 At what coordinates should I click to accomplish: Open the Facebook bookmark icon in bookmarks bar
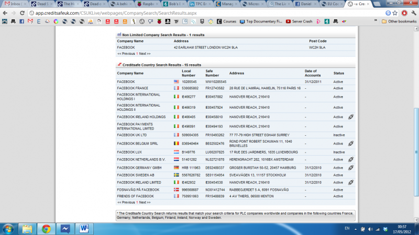coord(21,21)
